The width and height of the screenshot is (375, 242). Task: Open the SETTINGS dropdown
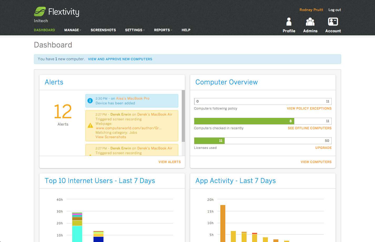[133, 30]
